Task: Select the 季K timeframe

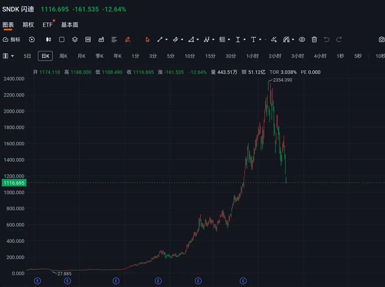Action: coord(99,56)
